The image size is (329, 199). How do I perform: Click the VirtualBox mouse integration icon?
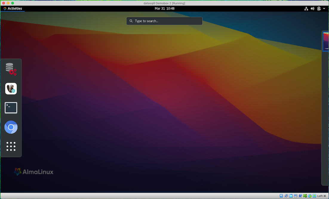point(310,196)
